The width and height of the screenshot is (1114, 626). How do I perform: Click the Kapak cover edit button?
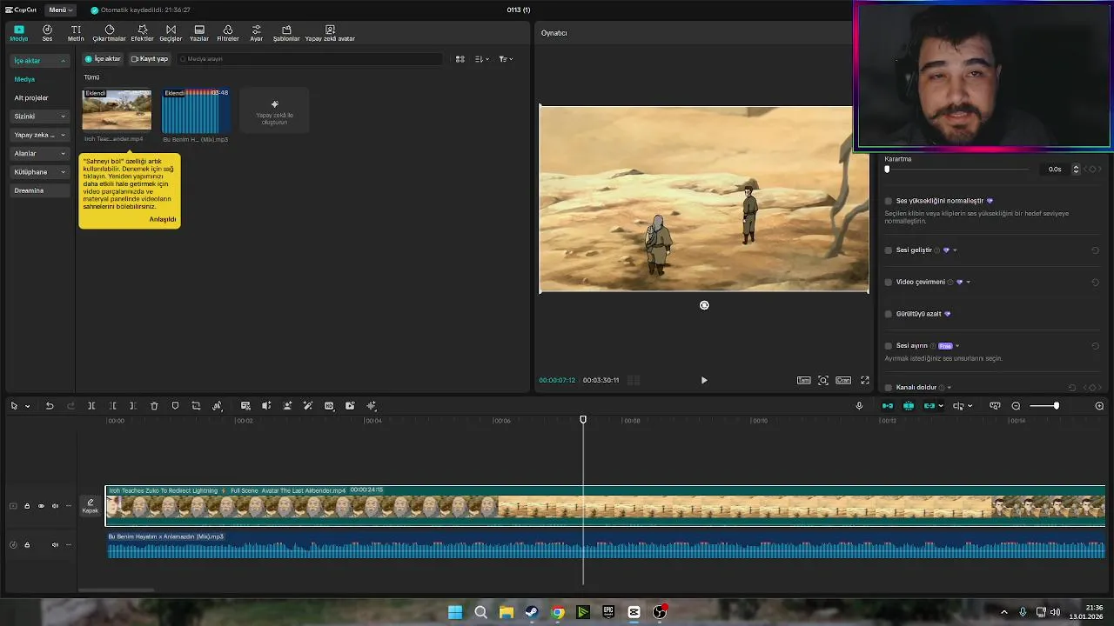[x=91, y=506]
